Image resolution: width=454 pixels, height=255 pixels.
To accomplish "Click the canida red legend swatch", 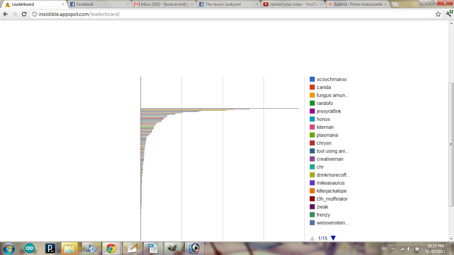I will (312, 87).
